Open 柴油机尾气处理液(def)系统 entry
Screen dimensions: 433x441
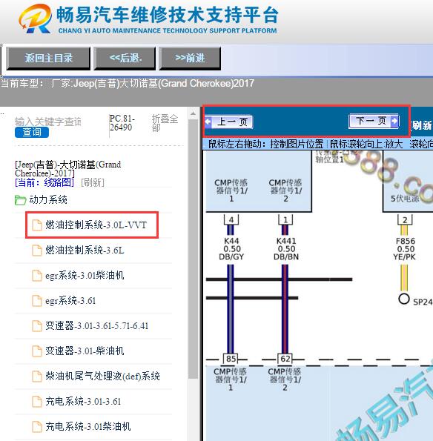pos(103,376)
